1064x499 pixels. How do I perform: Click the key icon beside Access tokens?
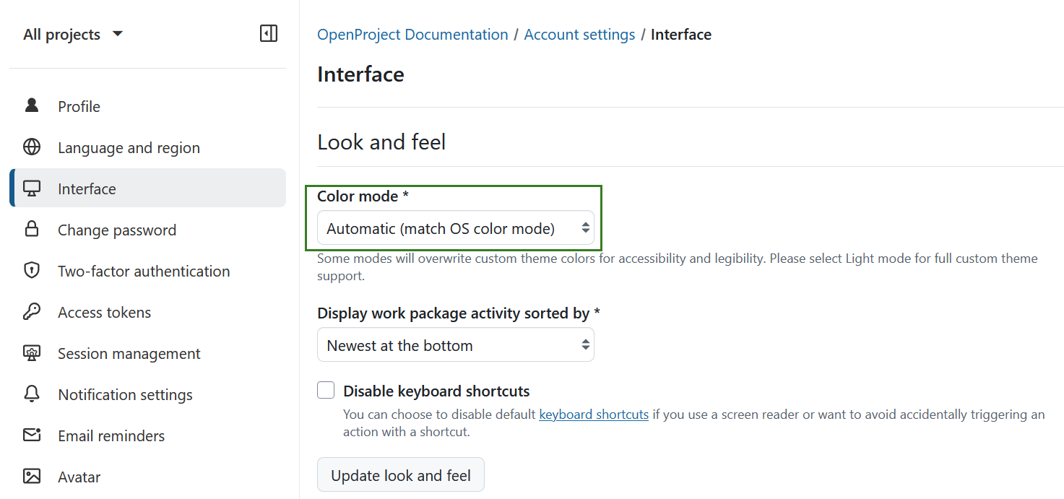32,311
